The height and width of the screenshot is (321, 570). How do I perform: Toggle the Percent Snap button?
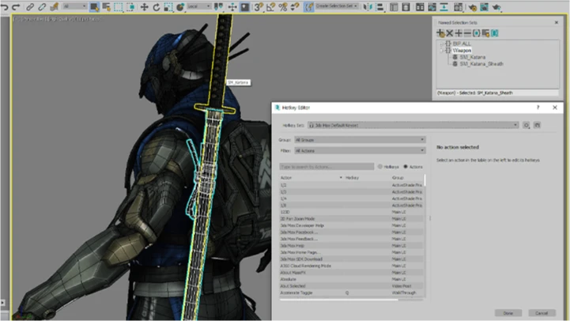283,6
